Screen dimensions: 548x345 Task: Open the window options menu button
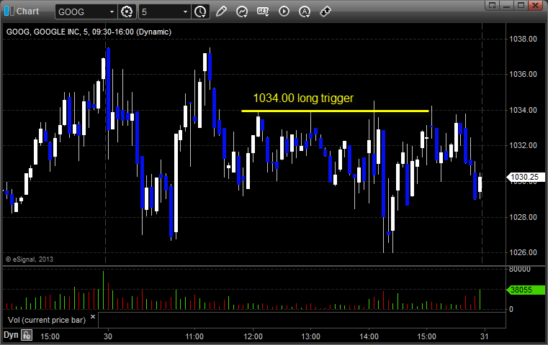pyautogui.click(x=493, y=5)
